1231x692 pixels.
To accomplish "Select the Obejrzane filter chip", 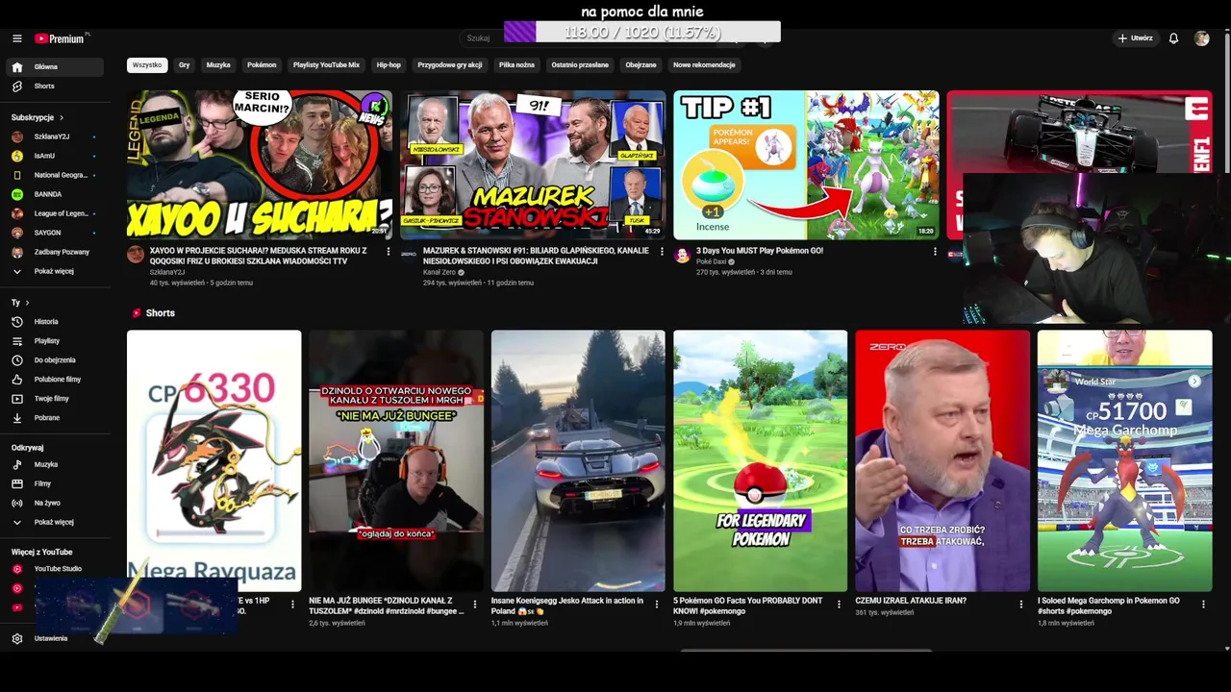I will click(641, 65).
